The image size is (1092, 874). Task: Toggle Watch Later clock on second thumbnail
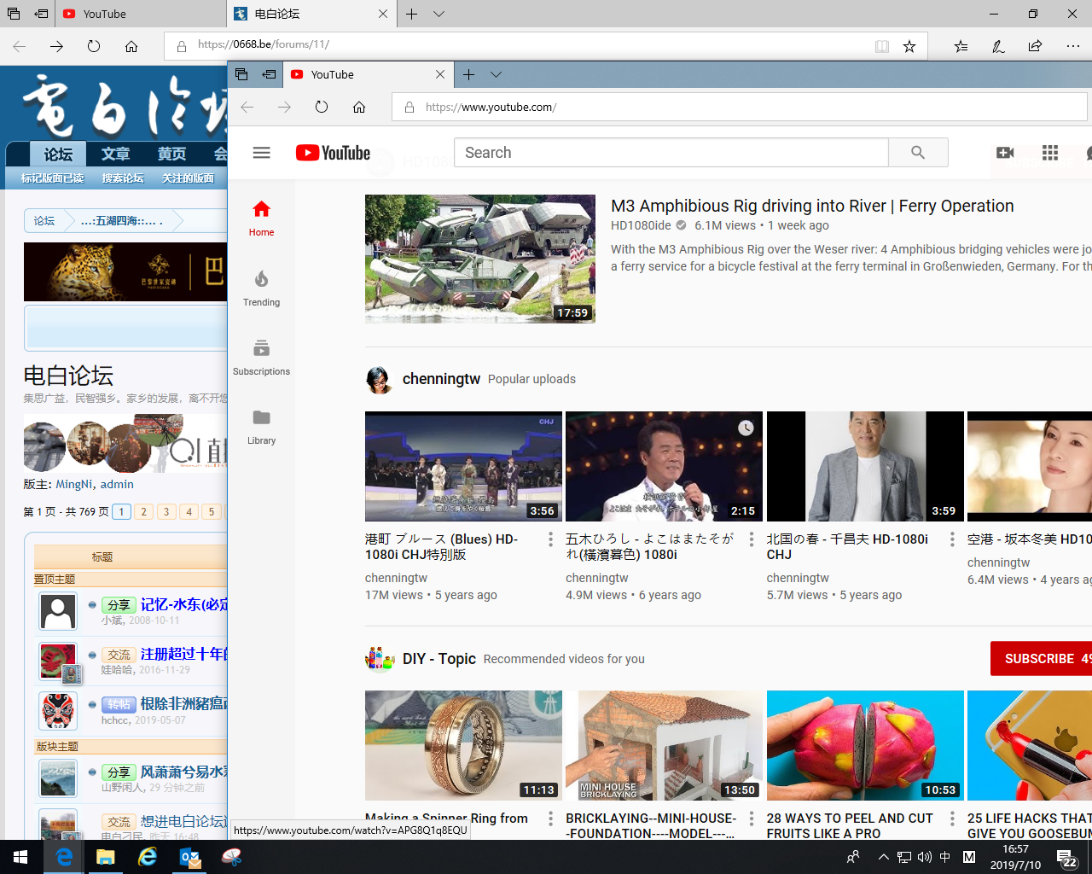coord(746,428)
